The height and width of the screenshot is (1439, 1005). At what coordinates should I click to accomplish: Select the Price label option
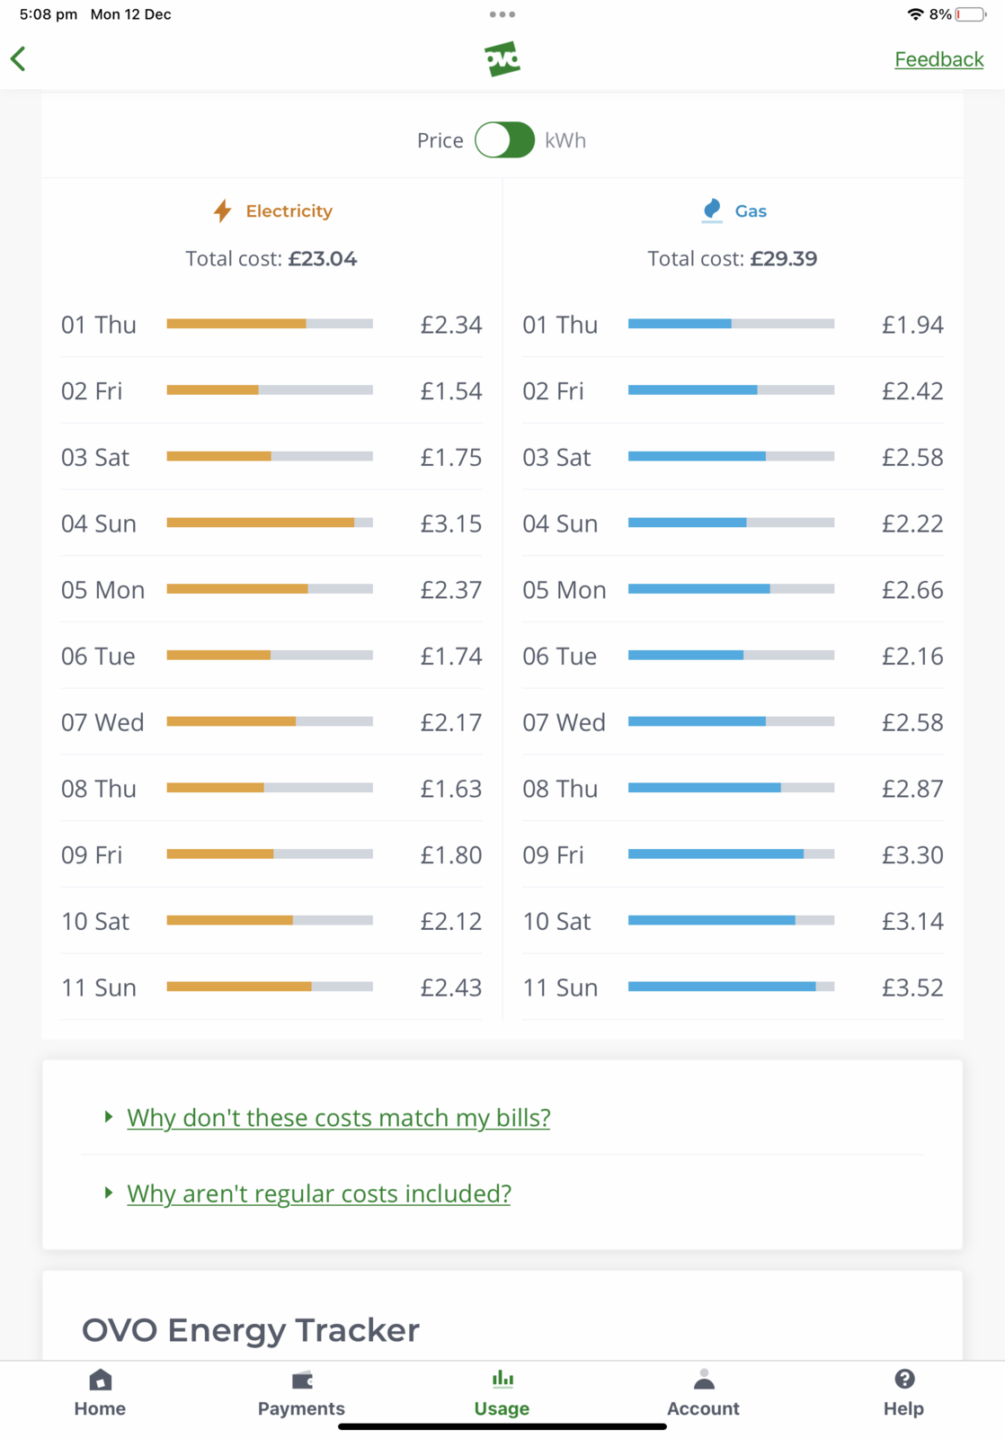[x=440, y=140]
